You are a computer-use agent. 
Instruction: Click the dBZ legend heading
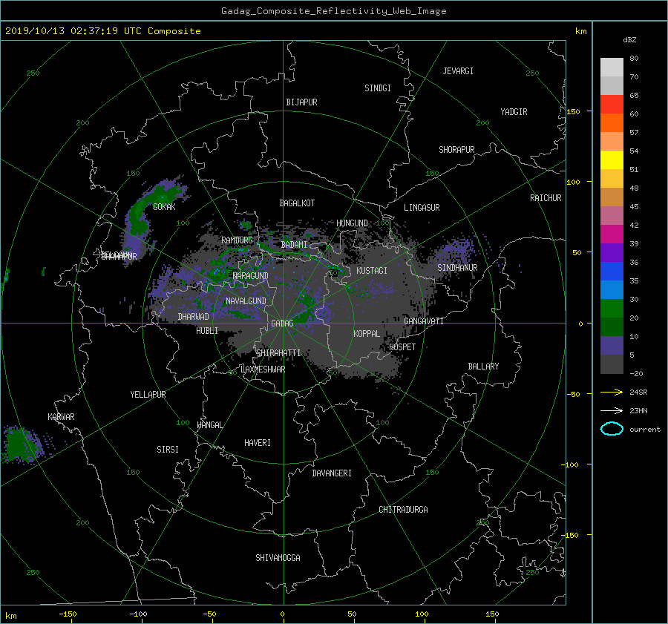coord(629,39)
